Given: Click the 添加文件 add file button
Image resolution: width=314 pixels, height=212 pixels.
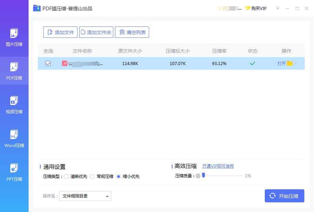Looking at the screenshot, I should tap(60, 32).
